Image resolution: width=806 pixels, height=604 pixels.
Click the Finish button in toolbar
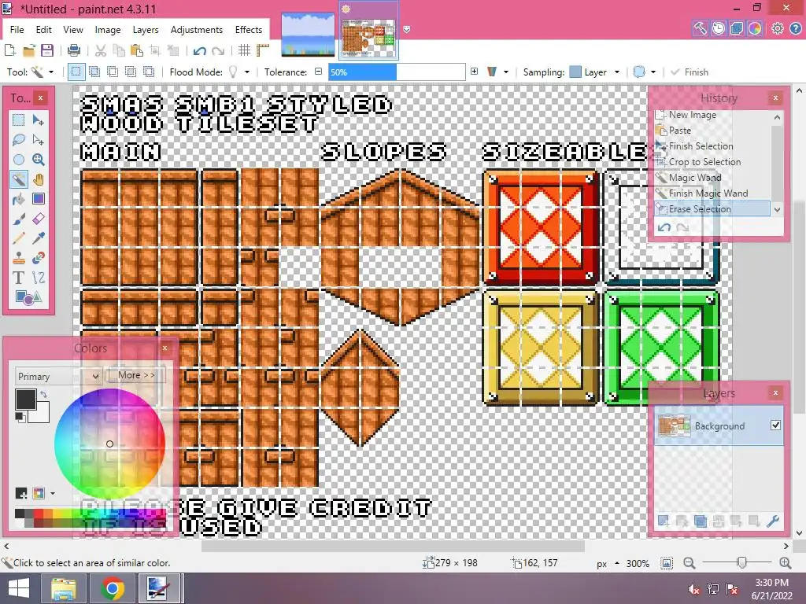pos(690,72)
